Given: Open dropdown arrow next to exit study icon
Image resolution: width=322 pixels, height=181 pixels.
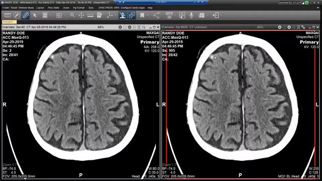Looking at the screenshot, I should click(x=222, y=16).
